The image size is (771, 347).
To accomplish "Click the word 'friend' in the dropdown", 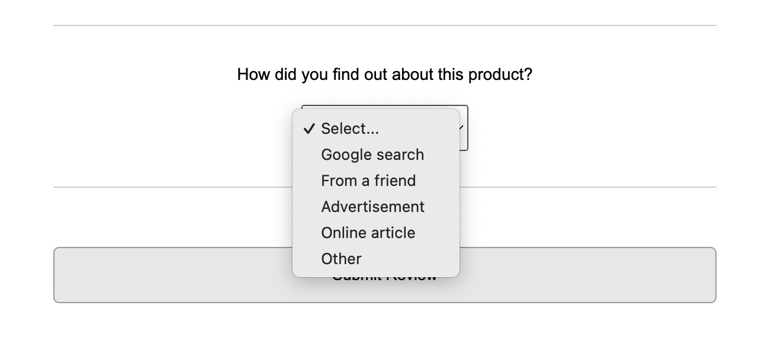I will coord(395,181).
